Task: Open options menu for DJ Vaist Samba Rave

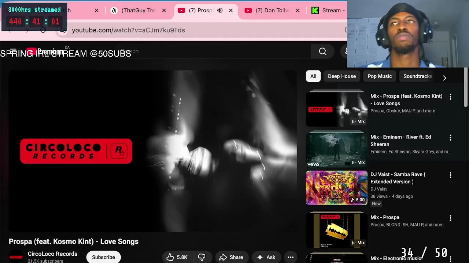Action: pyautogui.click(x=450, y=175)
